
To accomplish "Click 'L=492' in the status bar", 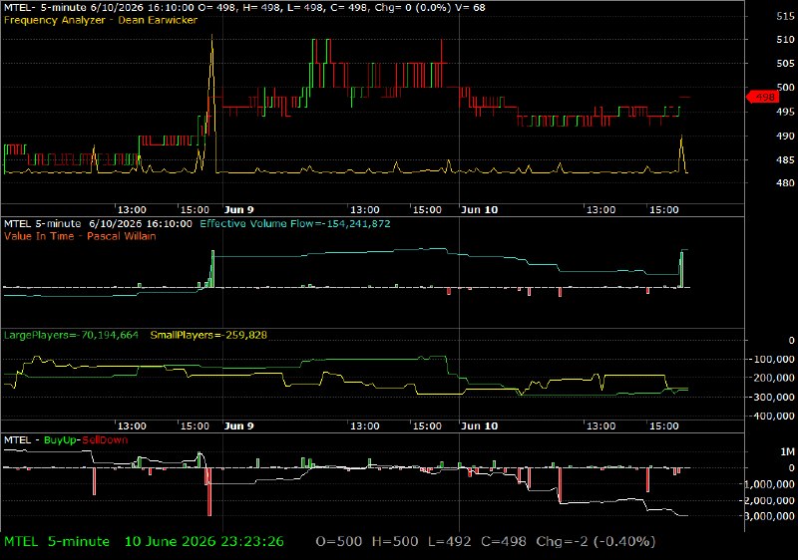I will point(450,542).
